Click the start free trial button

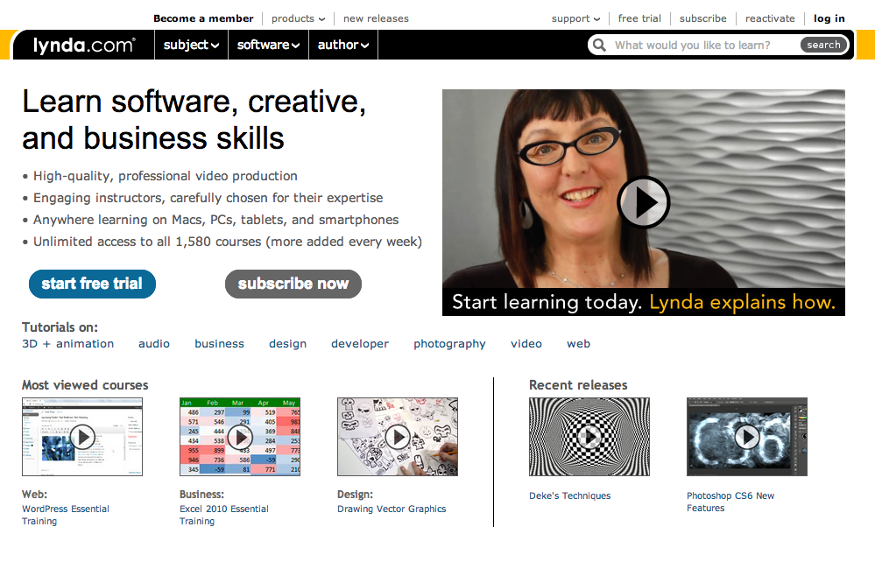[92, 284]
